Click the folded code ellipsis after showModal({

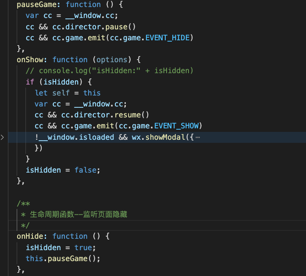[198, 137]
